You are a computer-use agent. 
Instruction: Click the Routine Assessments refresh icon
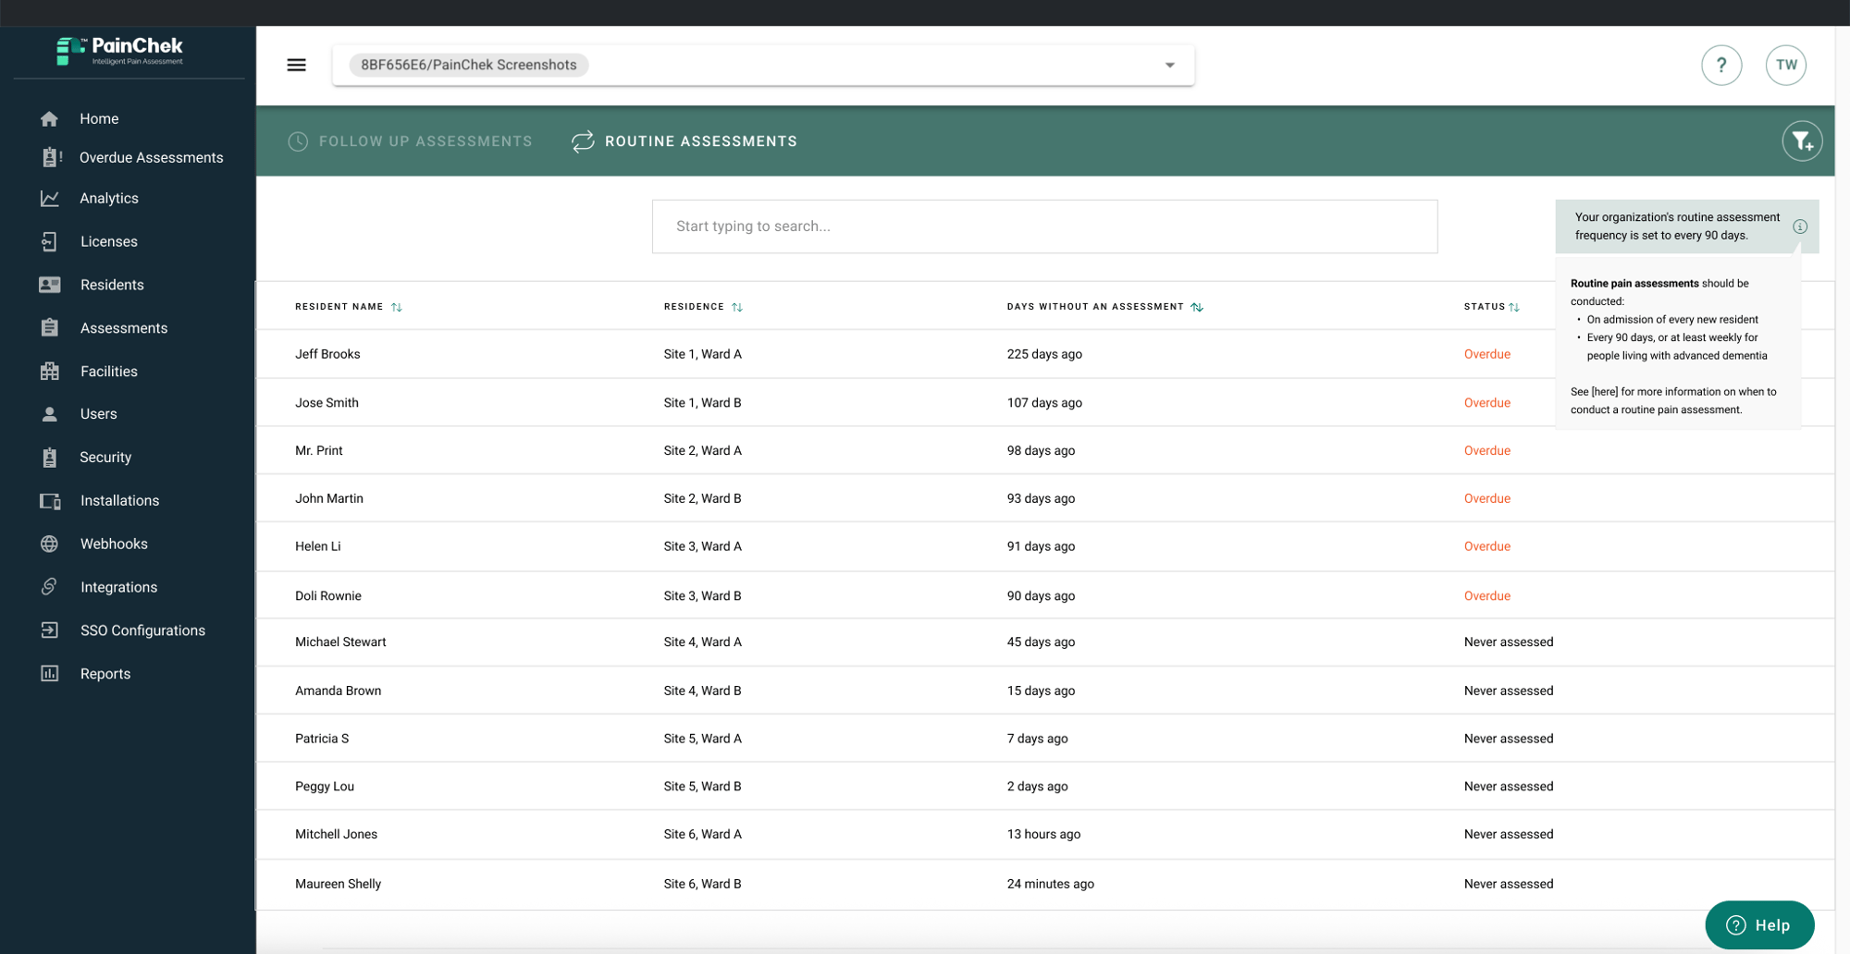[x=583, y=141]
